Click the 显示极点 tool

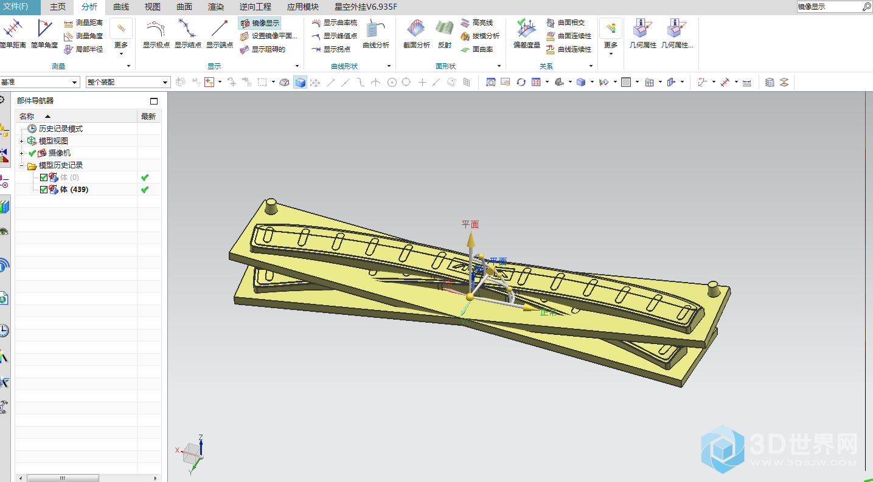click(156, 34)
